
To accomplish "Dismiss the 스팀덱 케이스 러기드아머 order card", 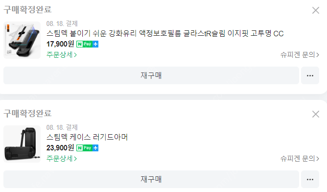I will 316,114.
